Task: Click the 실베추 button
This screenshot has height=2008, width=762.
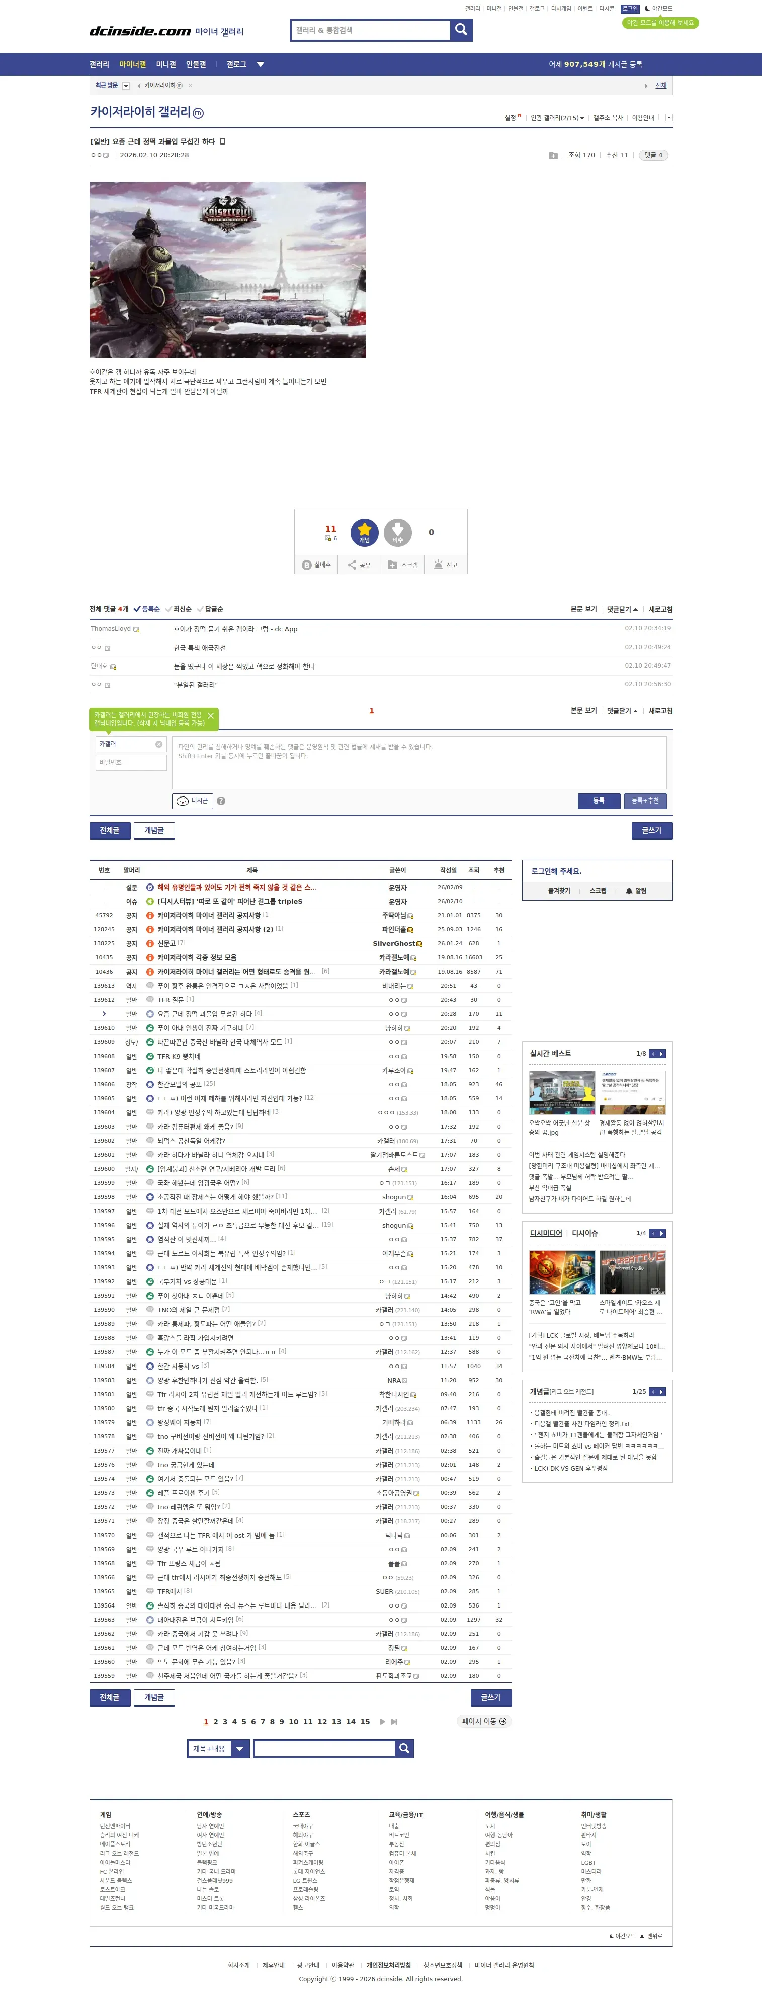Action: pos(316,565)
